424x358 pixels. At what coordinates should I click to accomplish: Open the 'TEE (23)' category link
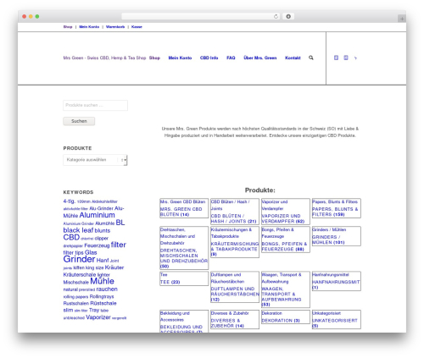point(170,282)
